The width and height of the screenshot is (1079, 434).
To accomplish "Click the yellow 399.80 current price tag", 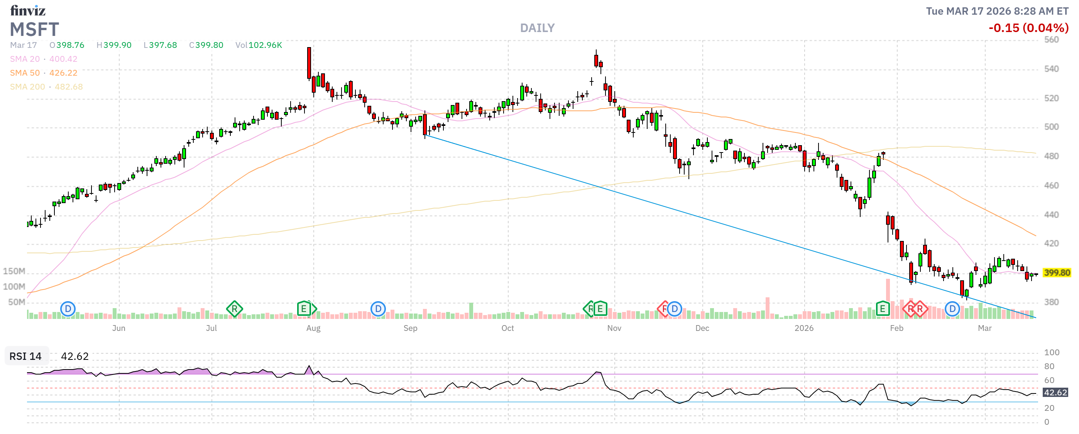I will coord(1056,273).
